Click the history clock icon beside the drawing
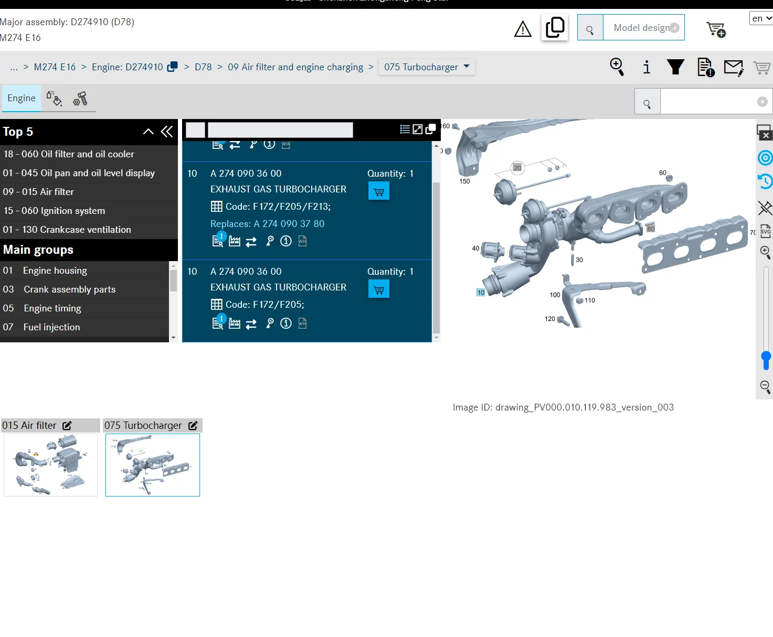The image size is (773, 637). [765, 181]
